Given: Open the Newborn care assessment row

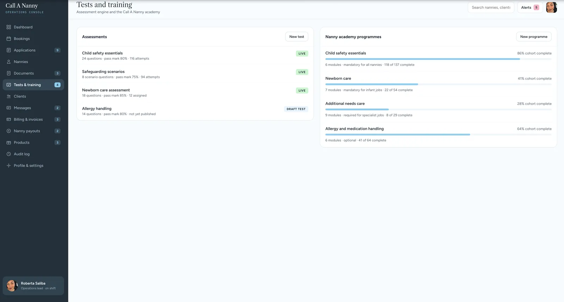Looking at the screenshot, I should coord(195,92).
